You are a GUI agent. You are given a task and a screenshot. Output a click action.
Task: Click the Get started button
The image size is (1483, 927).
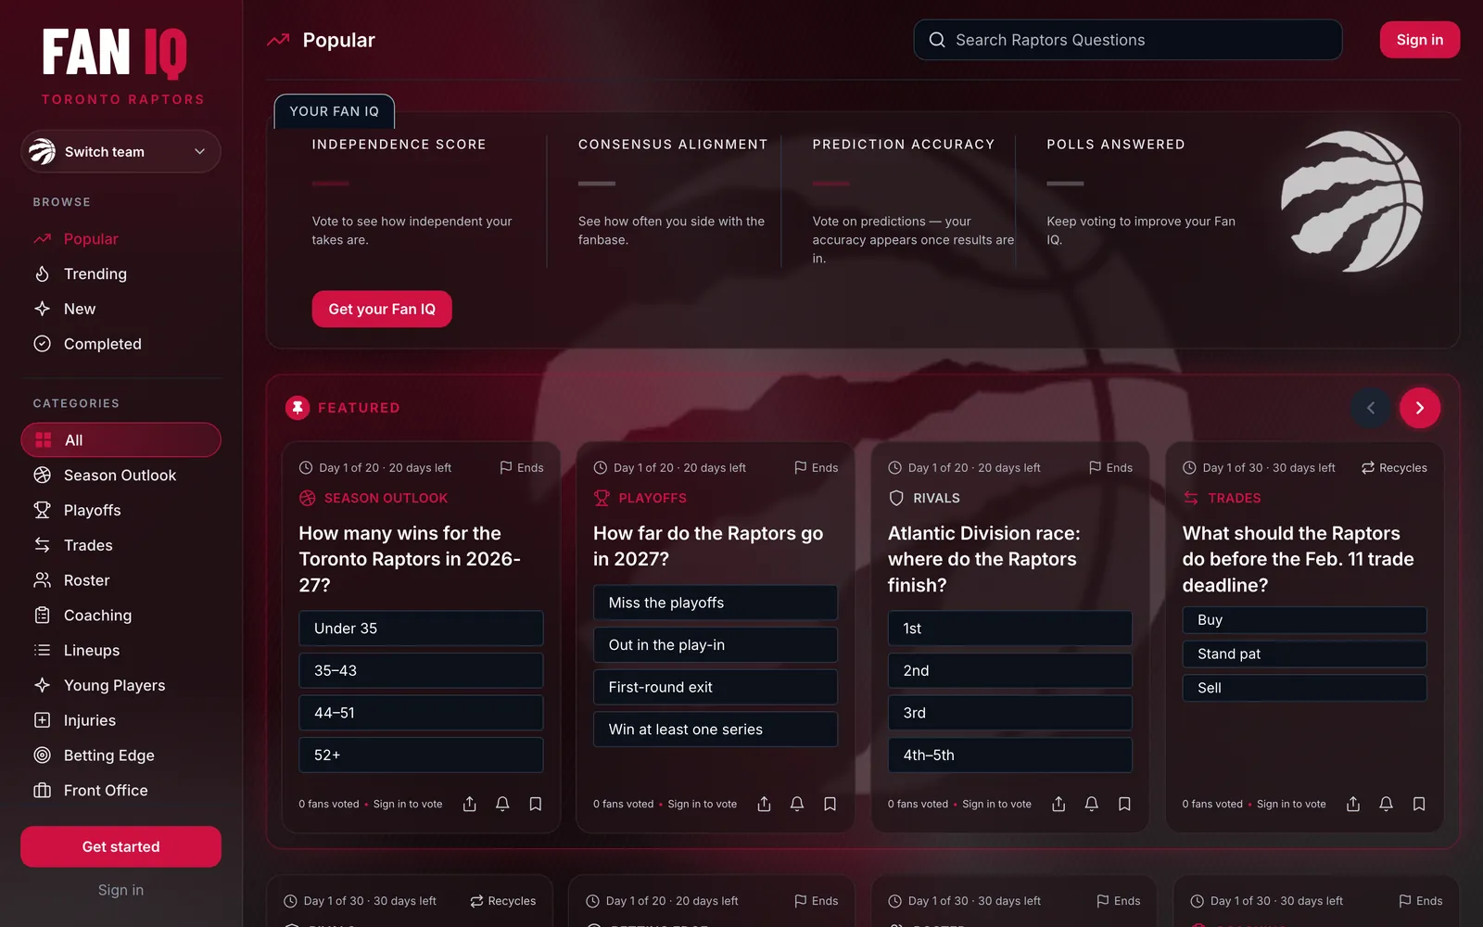click(120, 846)
